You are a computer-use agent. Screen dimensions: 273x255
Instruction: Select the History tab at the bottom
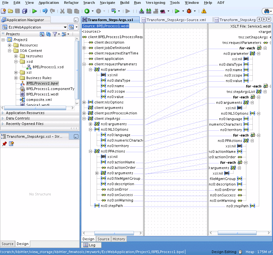coord(119,239)
